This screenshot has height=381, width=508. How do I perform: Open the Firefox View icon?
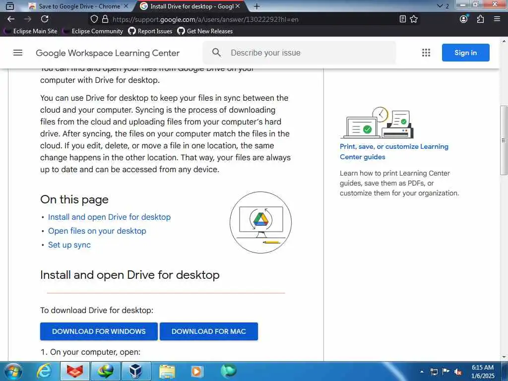(10, 6)
